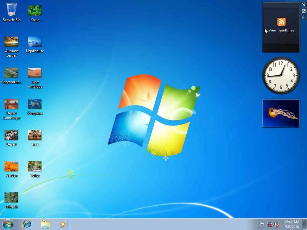
Task: Click the analog clock gadget
Action: 281,75
